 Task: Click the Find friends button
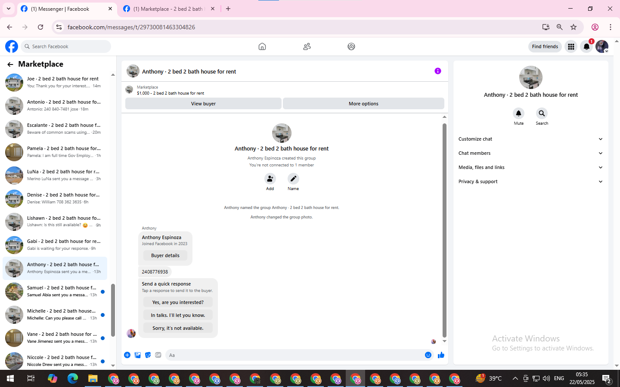pos(545,46)
